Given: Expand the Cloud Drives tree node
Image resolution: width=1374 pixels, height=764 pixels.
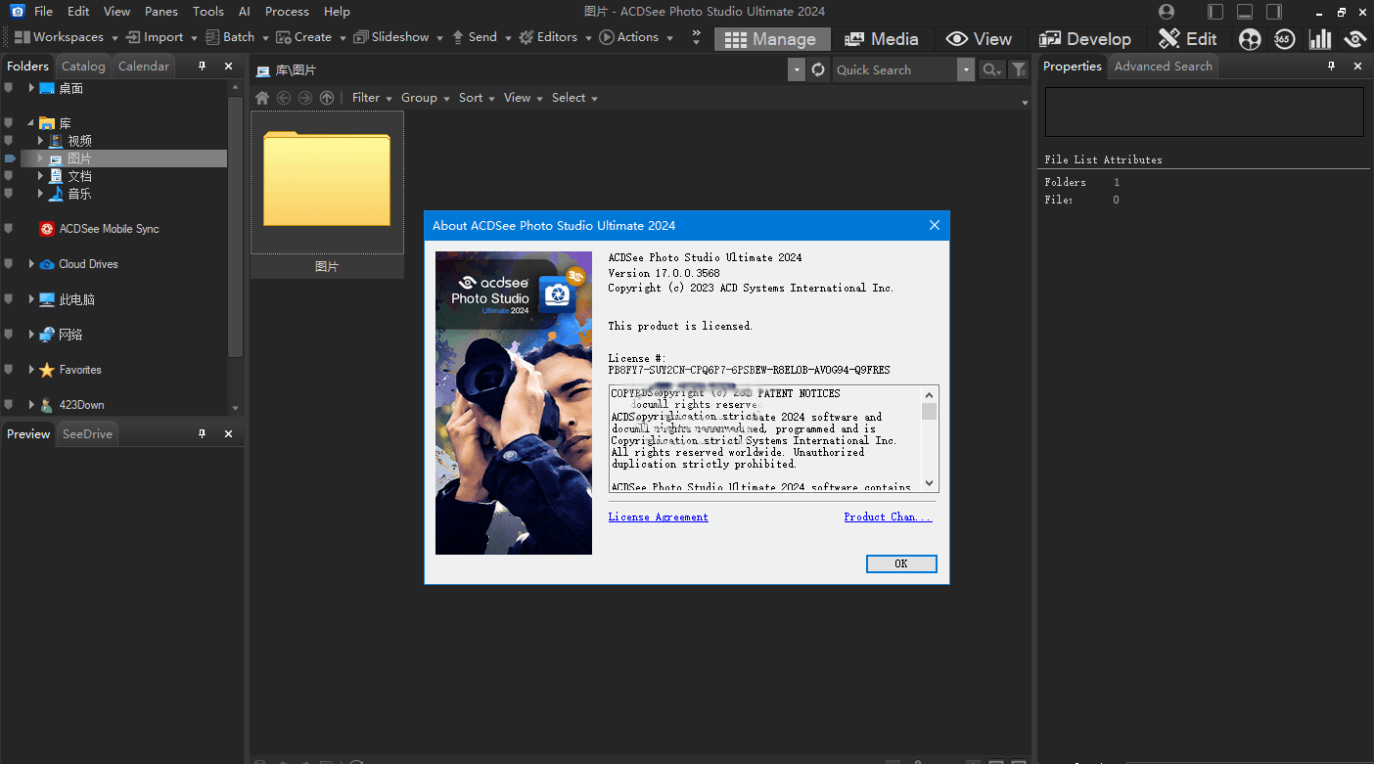Looking at the screenshot, I should pyautogui.click(x=31, y=264).
